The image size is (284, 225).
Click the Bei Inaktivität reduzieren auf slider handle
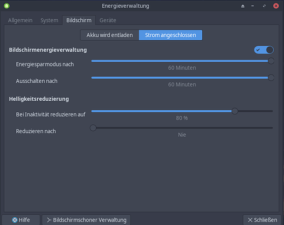tap(235, 111)
